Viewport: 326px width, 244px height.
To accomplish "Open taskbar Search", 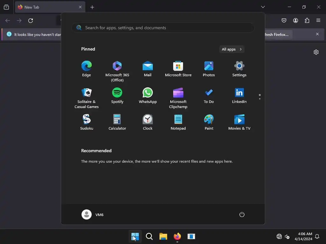I will (x=149, y=236).
